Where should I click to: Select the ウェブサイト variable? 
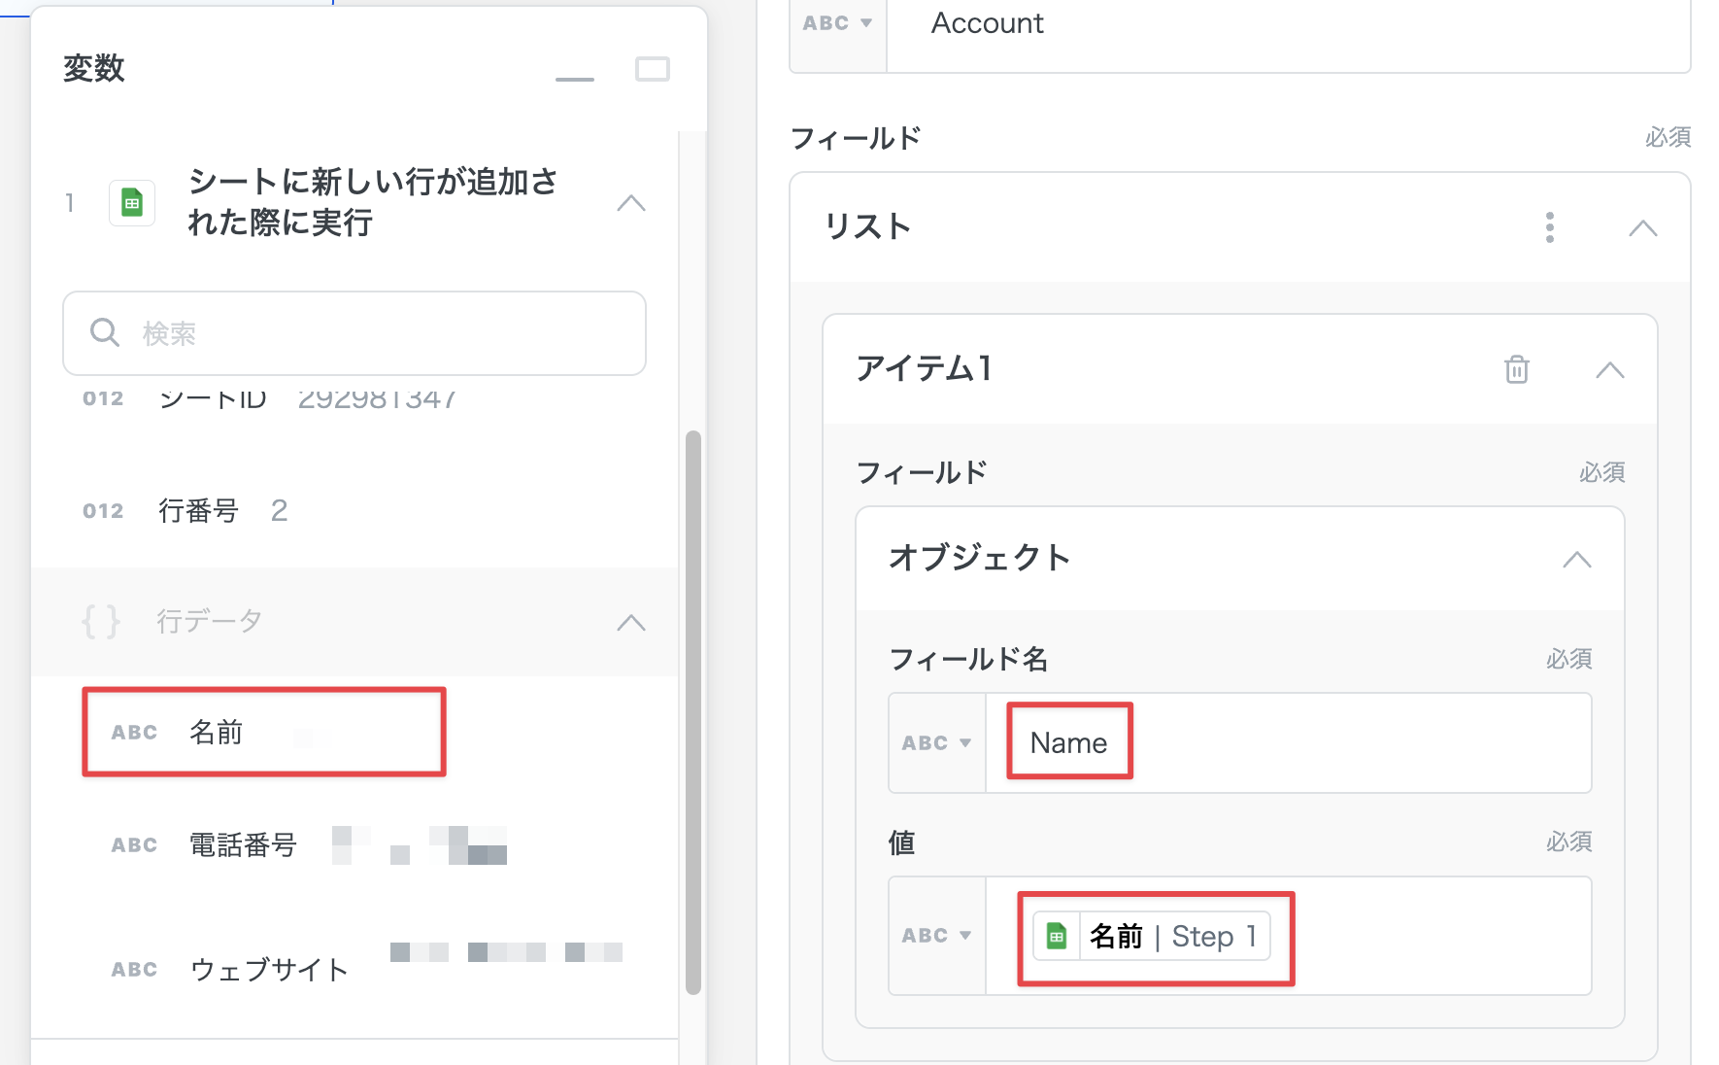268,970
